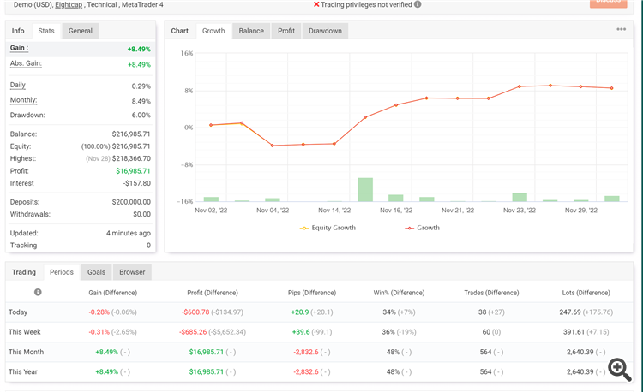Screen dimensions: 643x392
Task: Click the Nov 23 growth data point
Action: tap(520, 86)
